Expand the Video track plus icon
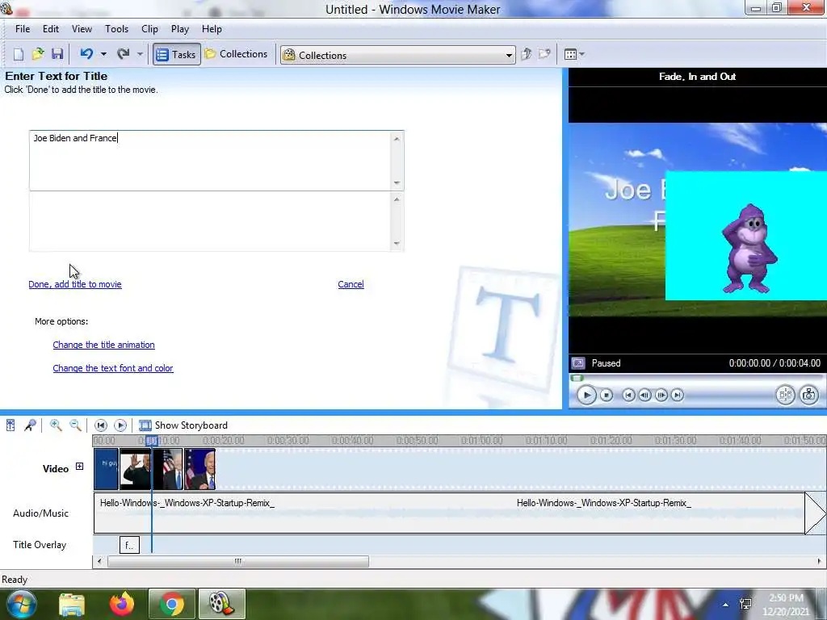 [x=79, y=466]
